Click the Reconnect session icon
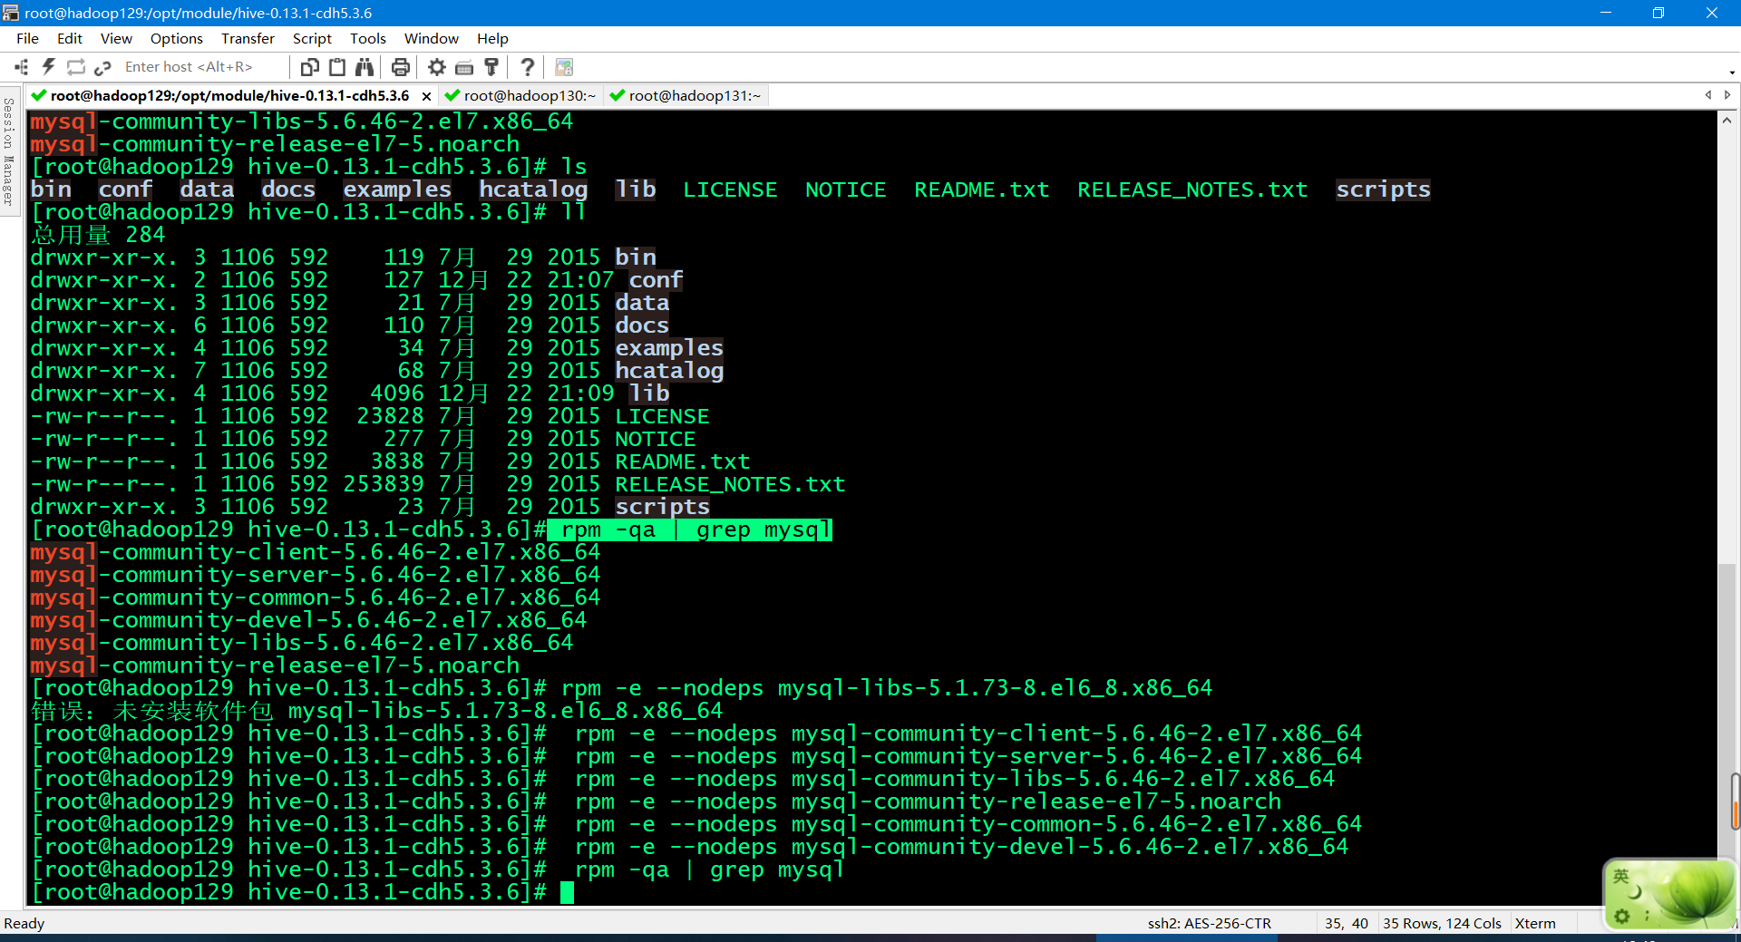This screenshot has height=942, width=1741. 76,67
